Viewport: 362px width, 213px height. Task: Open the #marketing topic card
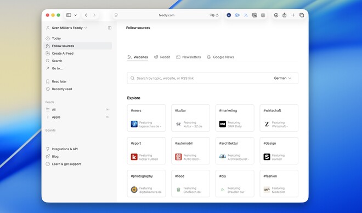[235, 118]
